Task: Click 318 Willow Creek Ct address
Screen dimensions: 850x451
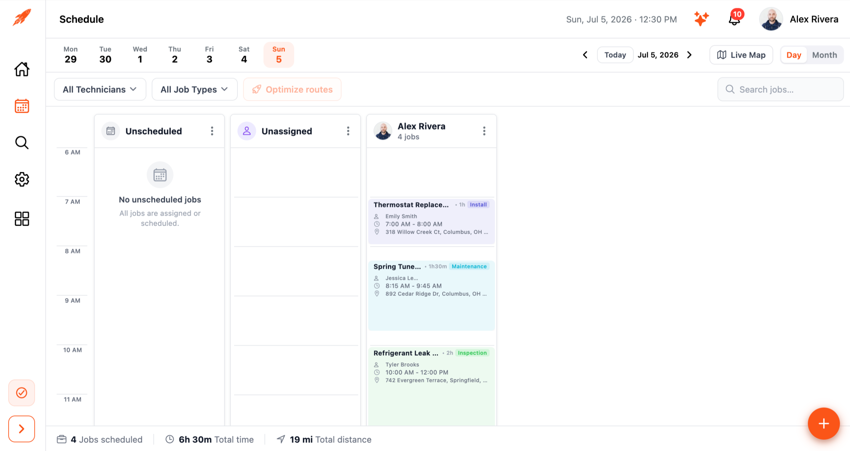Action: tap(437, 232)
